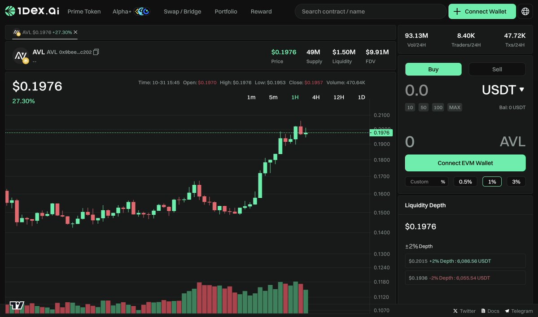Image resolution: width=538 pixels, height=317 pixels.
Task: Click the search contract / name field
Action: click(370, 11)
